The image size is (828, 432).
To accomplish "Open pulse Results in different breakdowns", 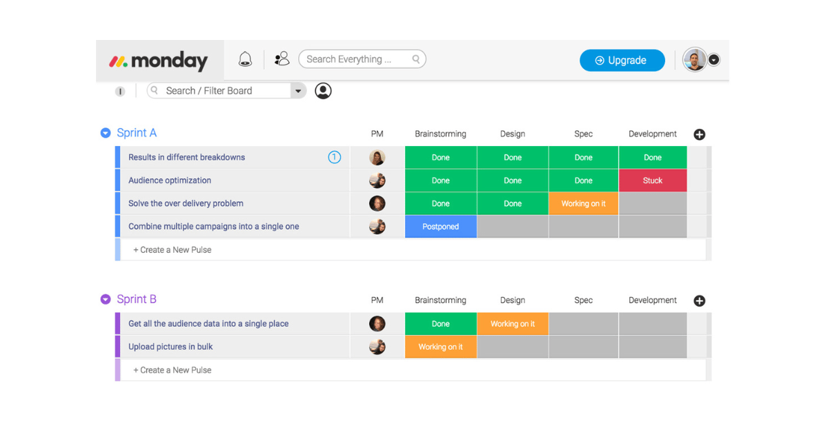I will [x=186, y=157].
